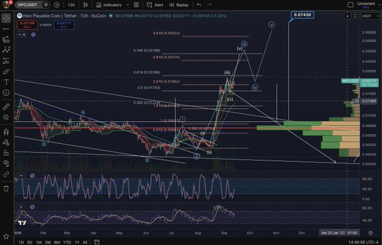This screenshot has width=382, height=245.
Task: Click the auto-fit scale icon near USDT
Action: pyautogui.click(x=355, y=16)
